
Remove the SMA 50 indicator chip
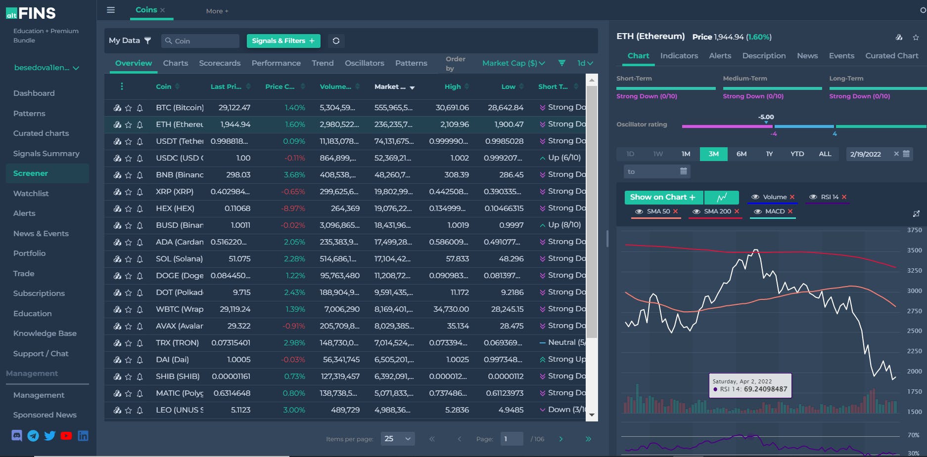[675, 211]
